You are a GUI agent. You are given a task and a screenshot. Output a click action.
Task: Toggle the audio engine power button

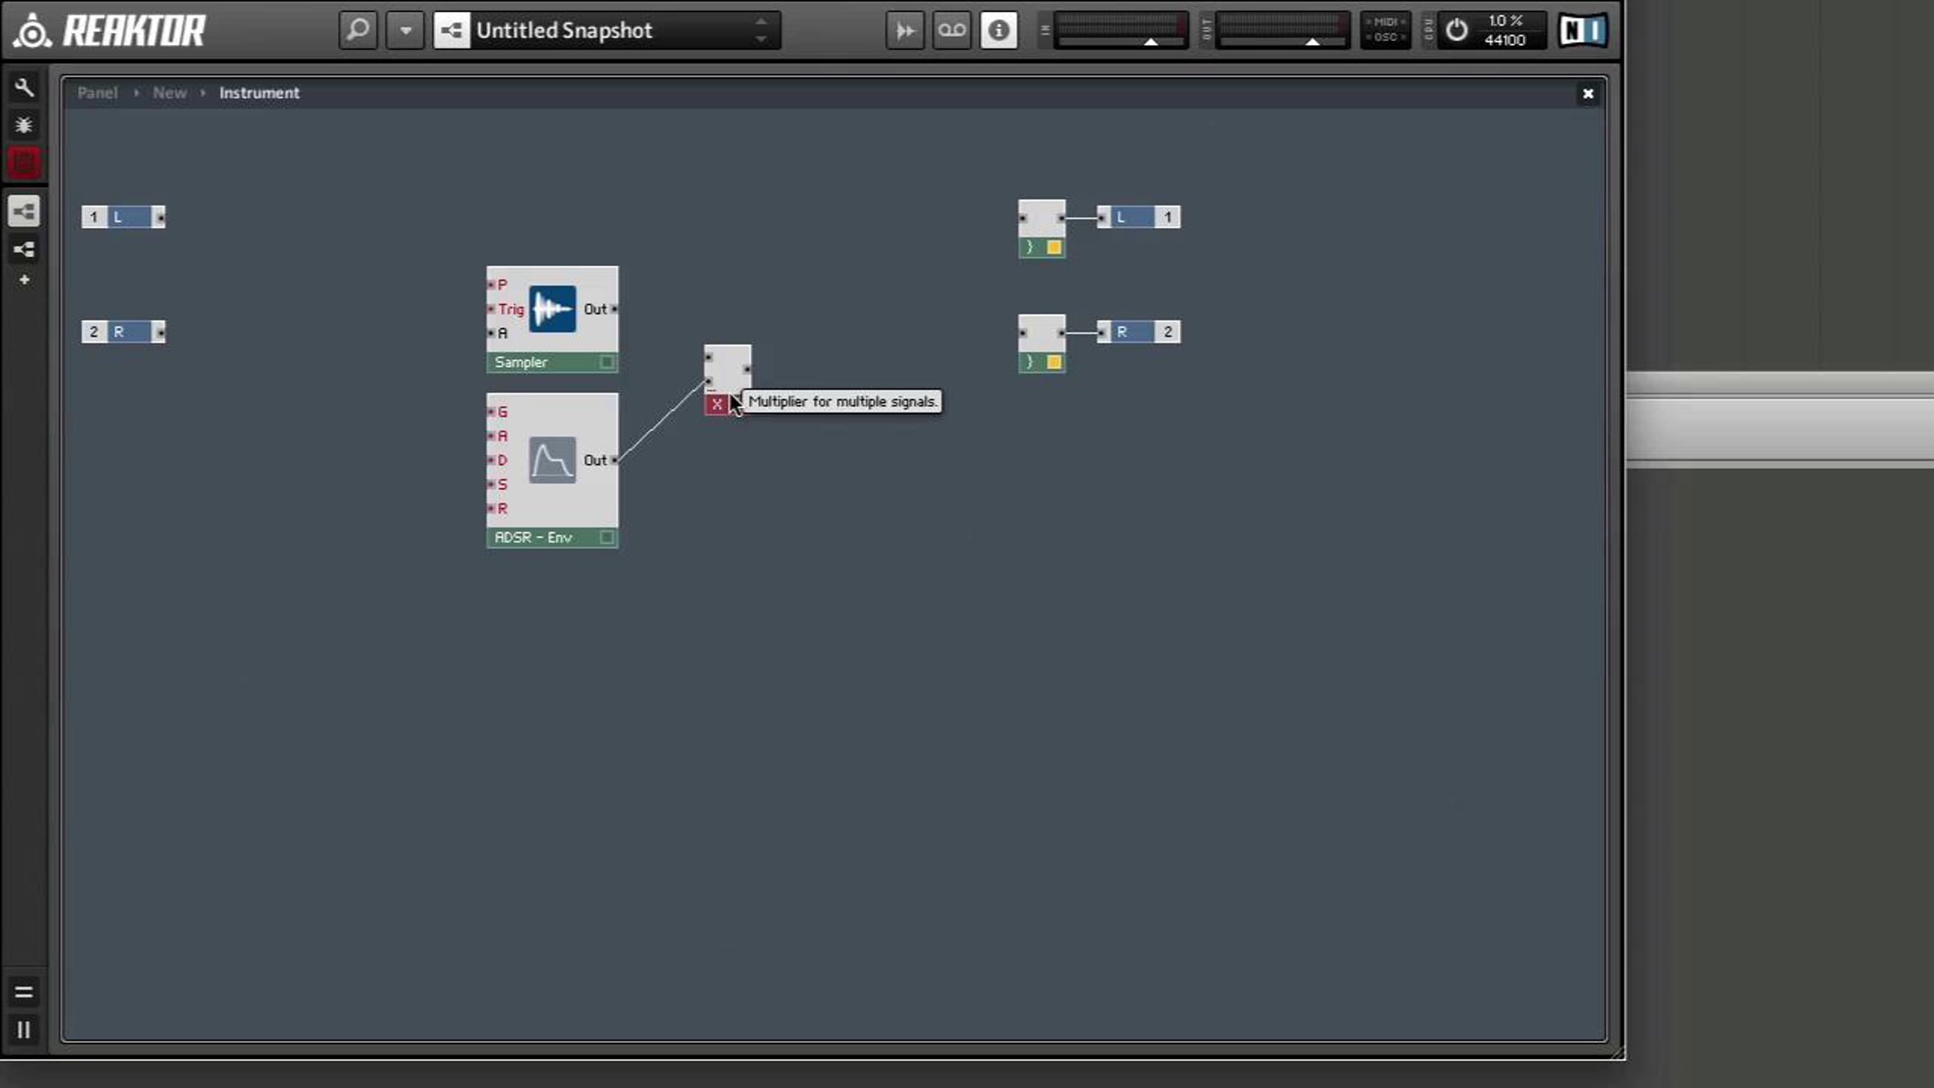click(1456, 31)
